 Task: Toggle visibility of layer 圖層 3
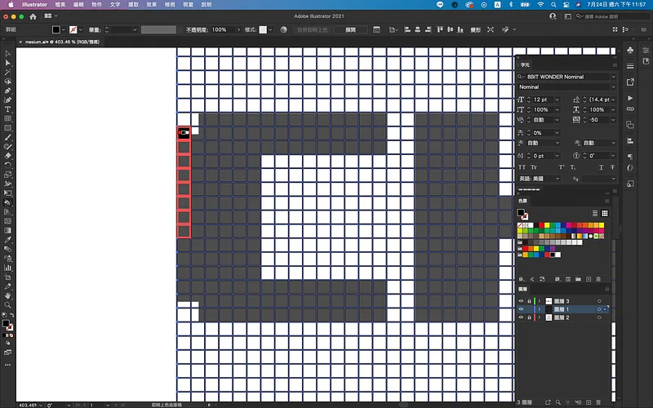point(521,301)
